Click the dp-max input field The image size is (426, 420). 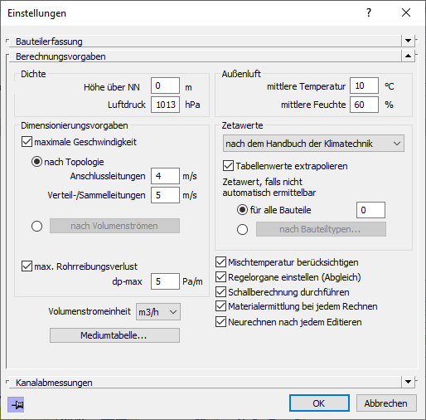pos(165,281)
